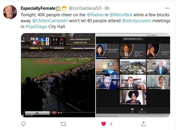Click the EspeciallyFemale profile avatar
Image resolution: width=176 pixels, height=130 pixels.
(10, 12)
